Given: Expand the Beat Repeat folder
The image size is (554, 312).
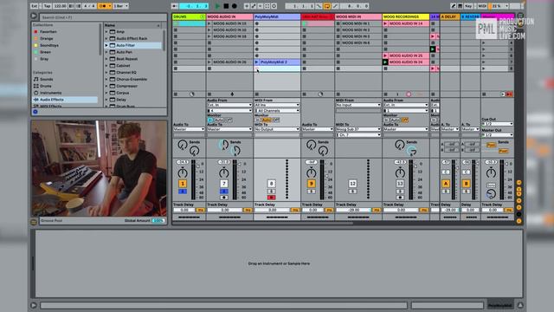Looking at the screenshot, I should click(106, 59).
